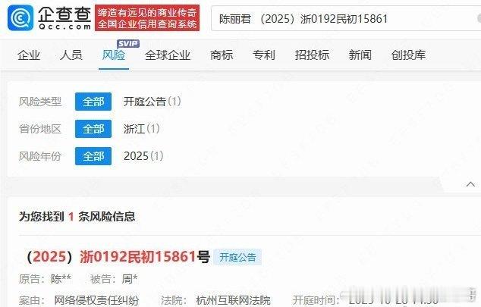Open the 企业 tab
Screen dimensions: 481x307
point(29,55)
